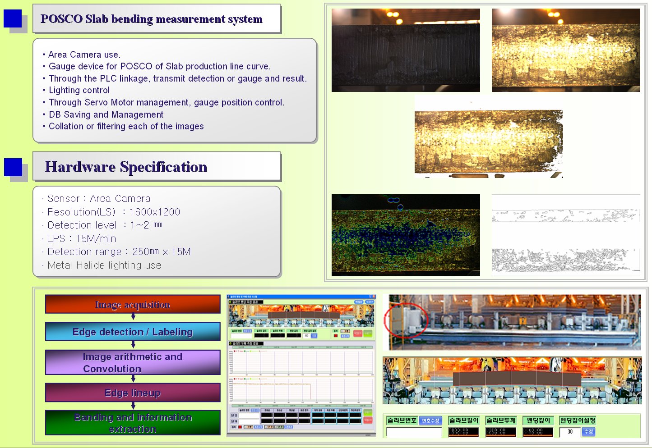Click the green button at small app's bottom right
This screenshot has width=652, height=448.
[368, 412]
